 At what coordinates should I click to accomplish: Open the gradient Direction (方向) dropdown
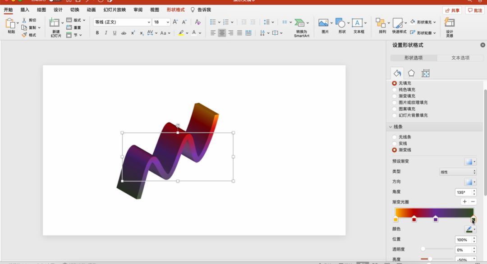click(x=470, y=182)
